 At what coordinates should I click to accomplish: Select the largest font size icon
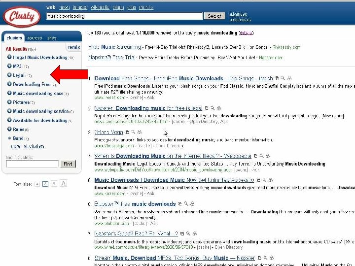pos(64,183)
